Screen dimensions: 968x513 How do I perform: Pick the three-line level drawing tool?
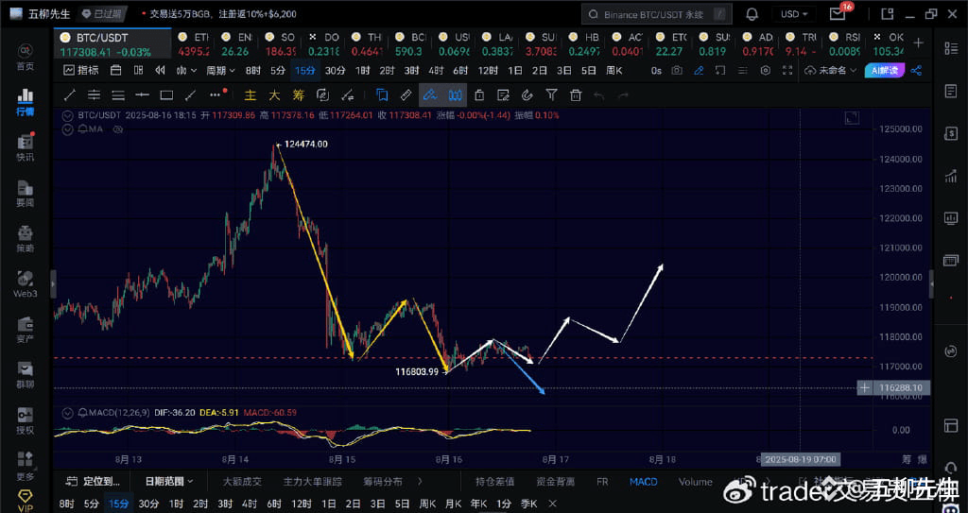click(118, 95)
